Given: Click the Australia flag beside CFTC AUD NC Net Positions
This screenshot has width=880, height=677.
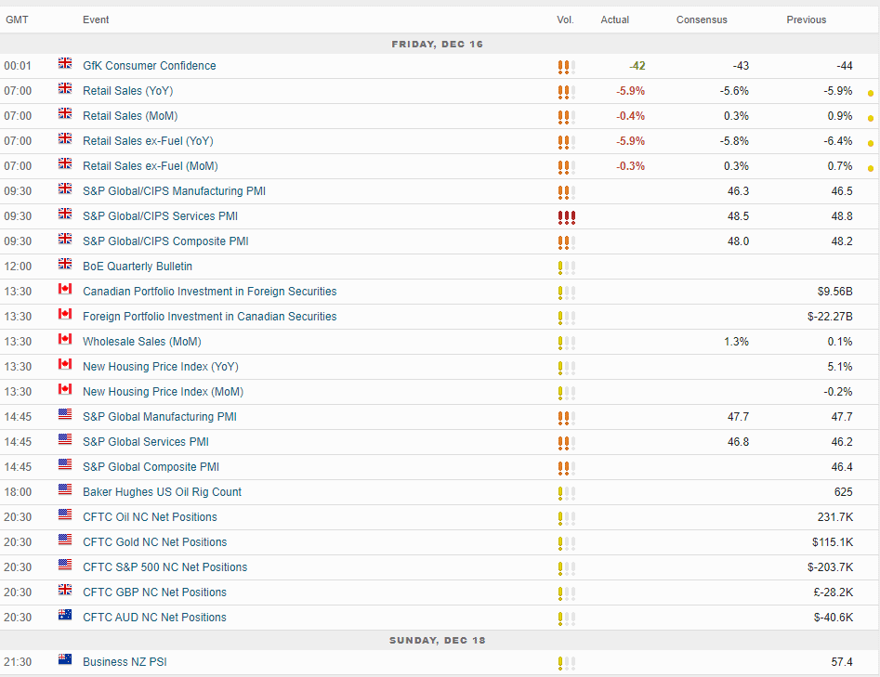Looking at the screenshot, I should (x=64, y=615).
